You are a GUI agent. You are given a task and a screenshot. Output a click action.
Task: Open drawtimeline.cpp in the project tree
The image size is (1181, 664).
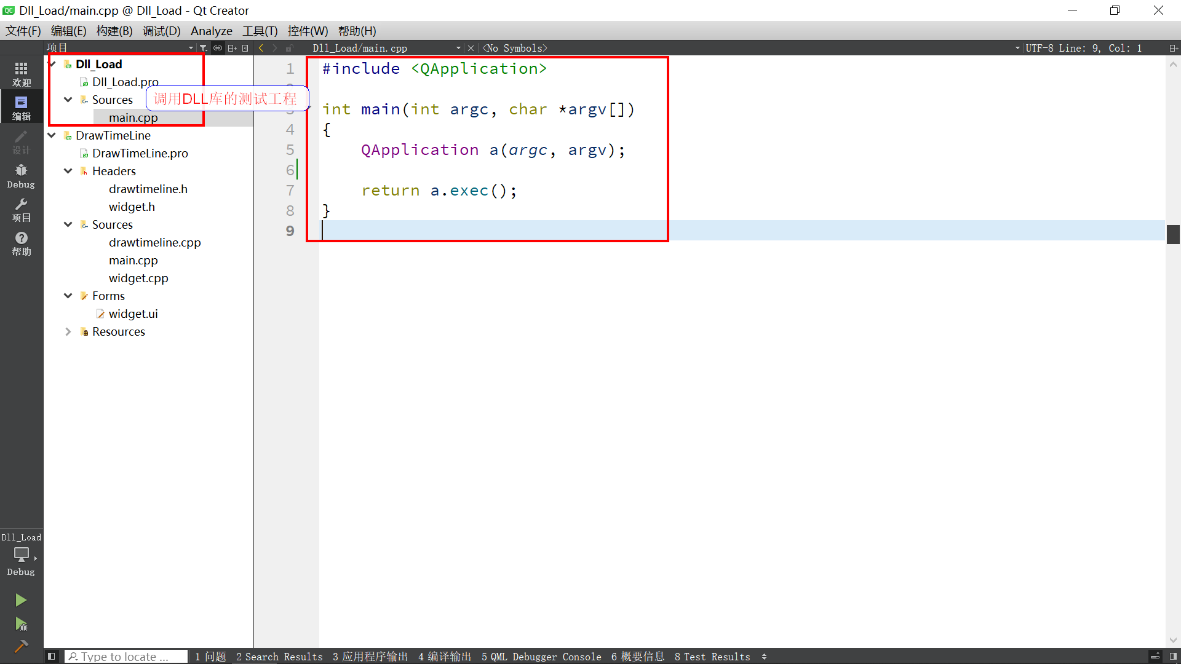click(154, 242)
